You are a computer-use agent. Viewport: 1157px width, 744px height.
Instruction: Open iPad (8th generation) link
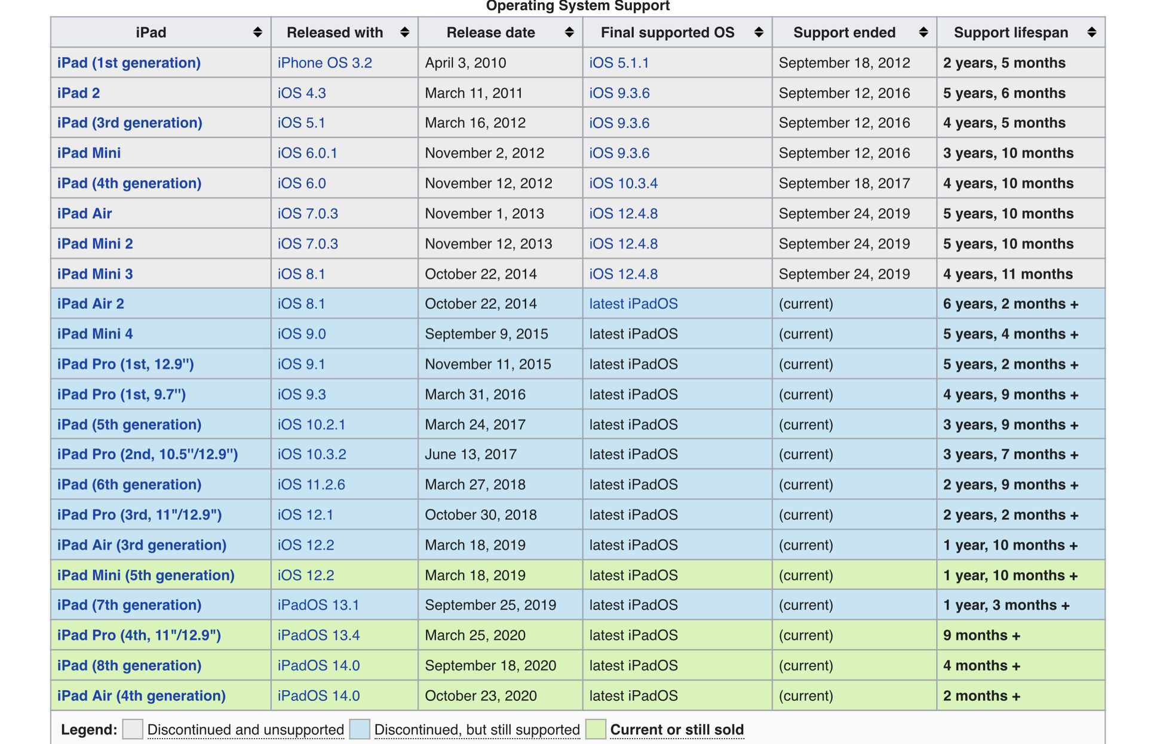(130, 665)
